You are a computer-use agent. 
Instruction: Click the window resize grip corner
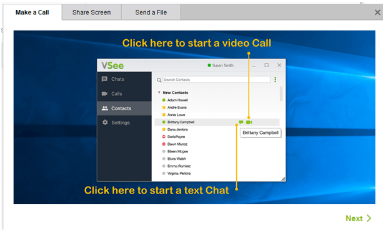[x=283, y=179]
